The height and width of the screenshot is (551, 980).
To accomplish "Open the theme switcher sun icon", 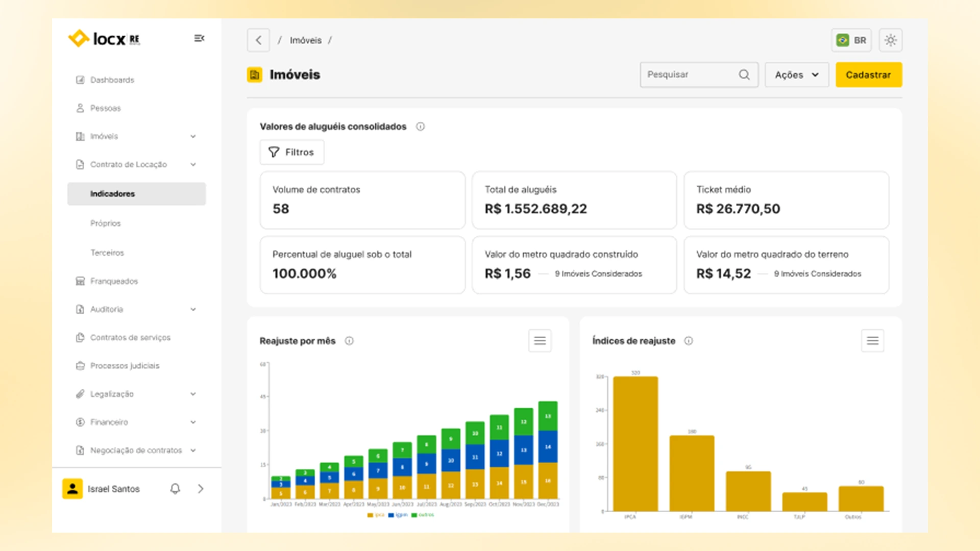I will click(890, 40).
